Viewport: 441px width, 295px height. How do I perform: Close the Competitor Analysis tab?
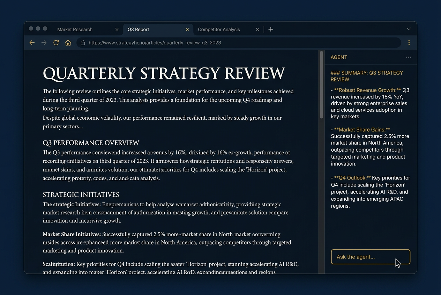point(257,30)
